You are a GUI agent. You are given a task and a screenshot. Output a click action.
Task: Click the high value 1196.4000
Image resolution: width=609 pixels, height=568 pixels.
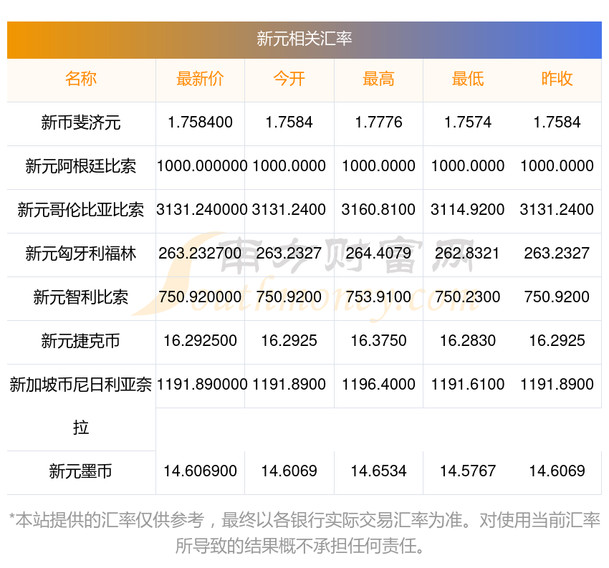pyautogui.click(x=378, y=385)
